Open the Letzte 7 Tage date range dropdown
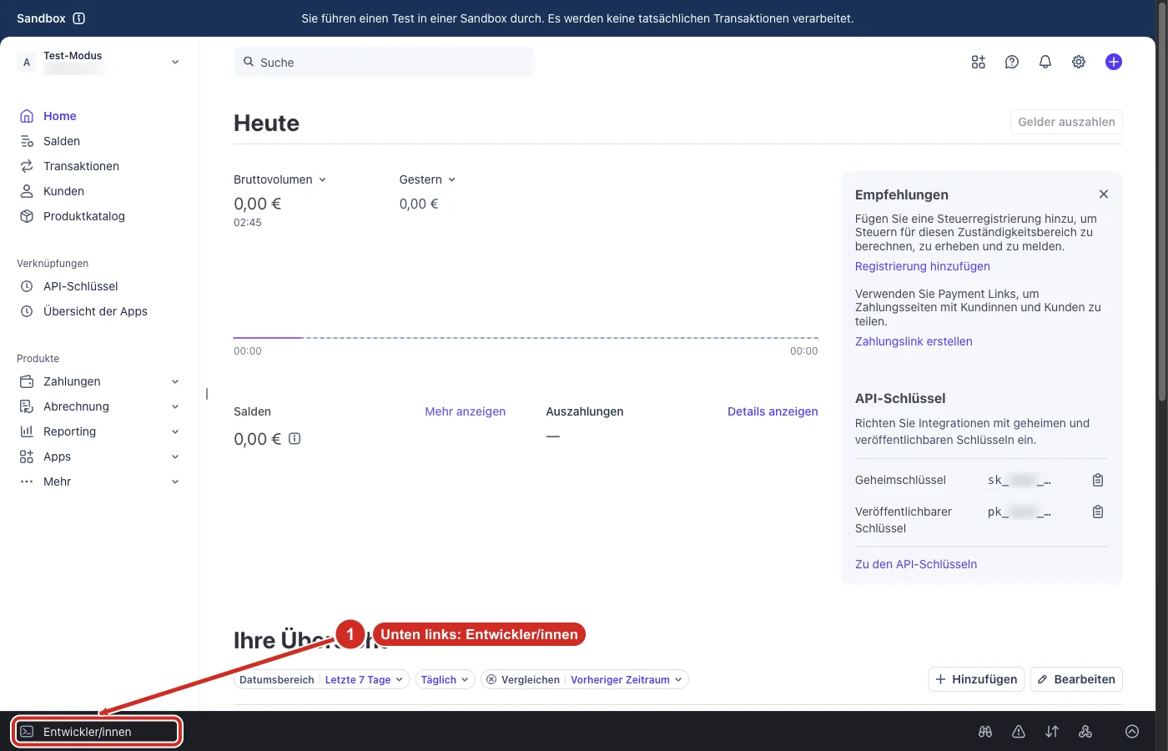Viewport: 1168px width, 751px height. [364, 679]
